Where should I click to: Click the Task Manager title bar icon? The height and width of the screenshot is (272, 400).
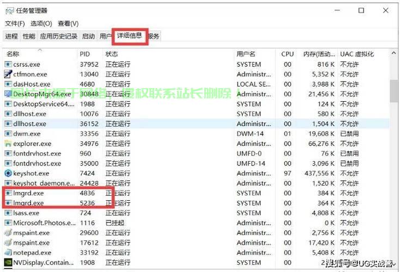click(x=10, y=11)
